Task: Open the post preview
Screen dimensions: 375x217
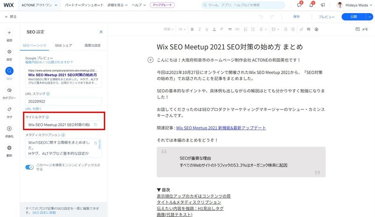Action: pos(326,17)
